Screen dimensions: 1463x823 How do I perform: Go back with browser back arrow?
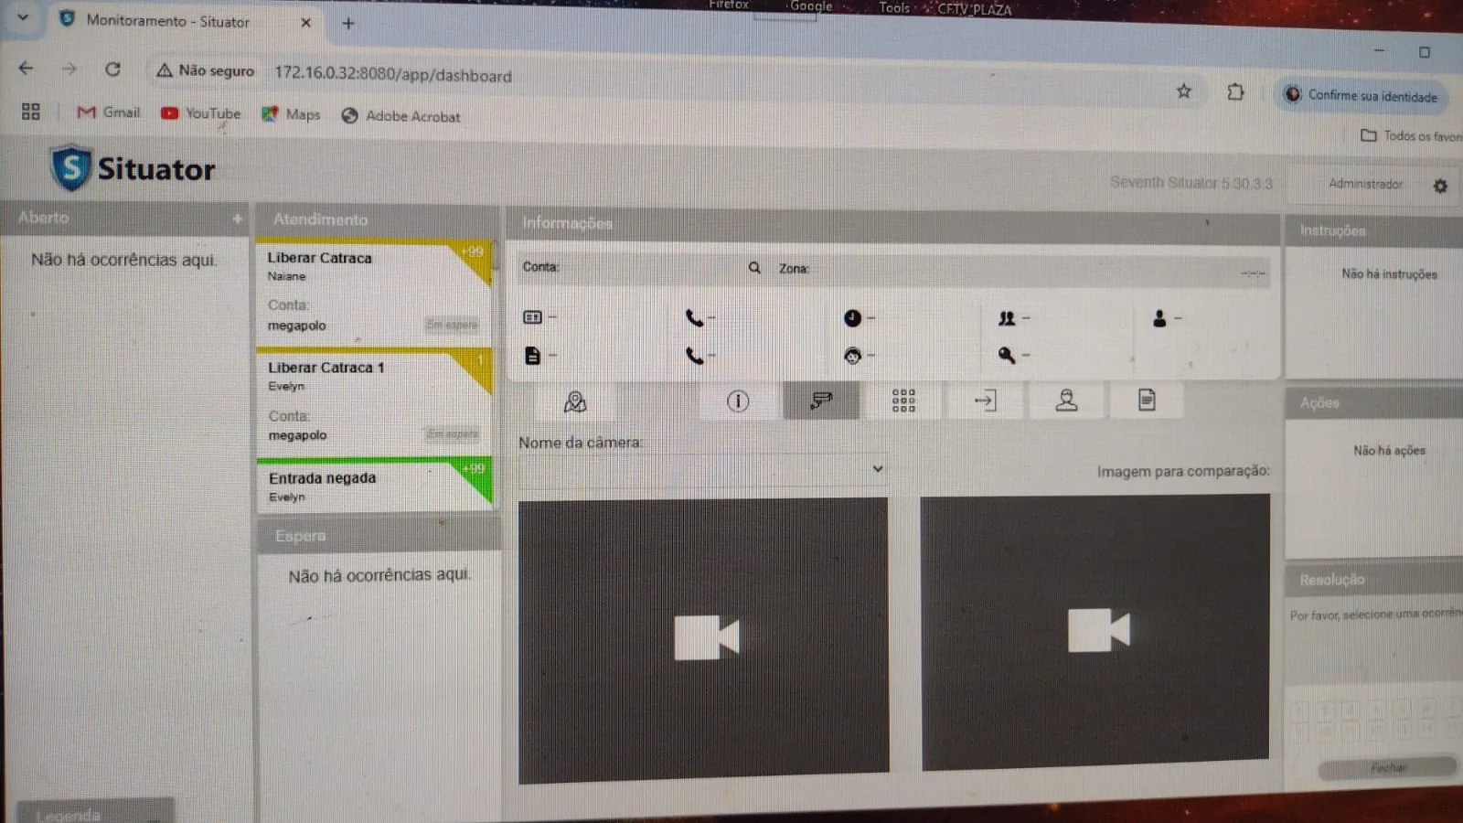click(x=26, y=68)
